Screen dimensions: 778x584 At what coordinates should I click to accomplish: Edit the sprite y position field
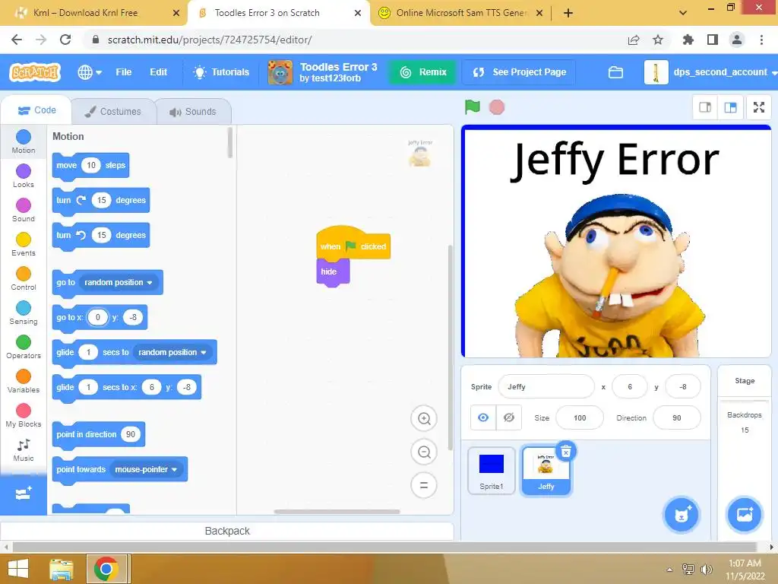click(683, 386)
